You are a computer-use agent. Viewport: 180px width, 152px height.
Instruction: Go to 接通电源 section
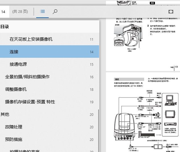(18, 64)
